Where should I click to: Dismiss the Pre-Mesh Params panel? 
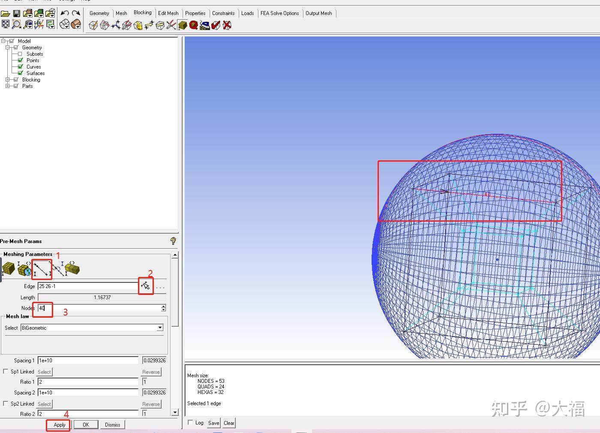tap(113, 425)
